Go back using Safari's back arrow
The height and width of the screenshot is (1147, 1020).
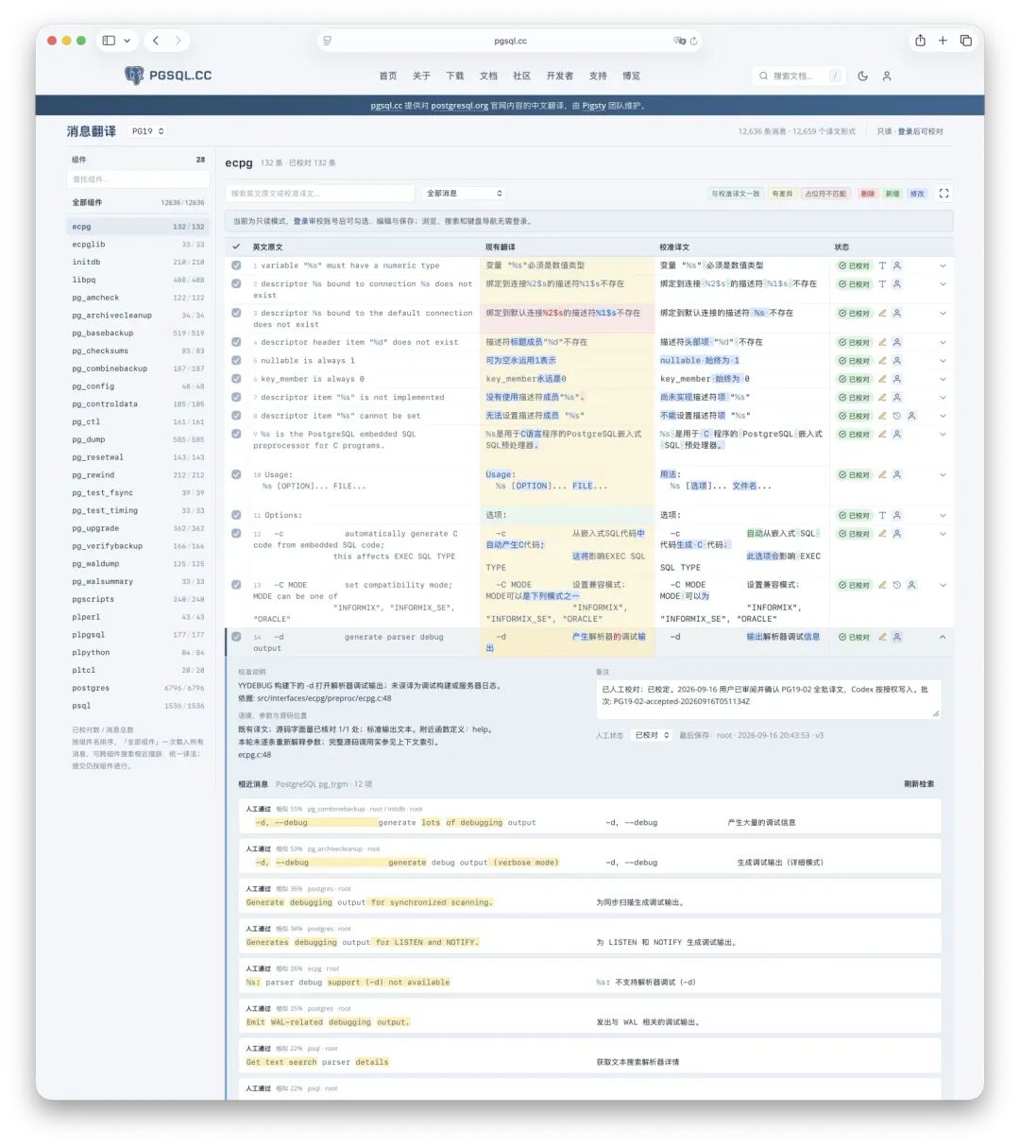pos(156,41)
